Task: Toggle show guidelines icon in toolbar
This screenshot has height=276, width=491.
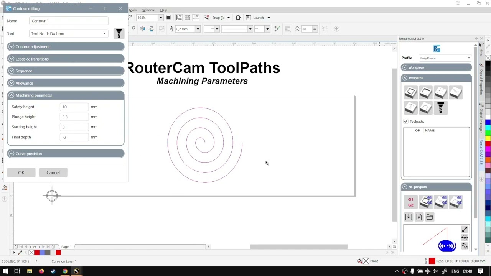Action: click(x=196, y=18)
